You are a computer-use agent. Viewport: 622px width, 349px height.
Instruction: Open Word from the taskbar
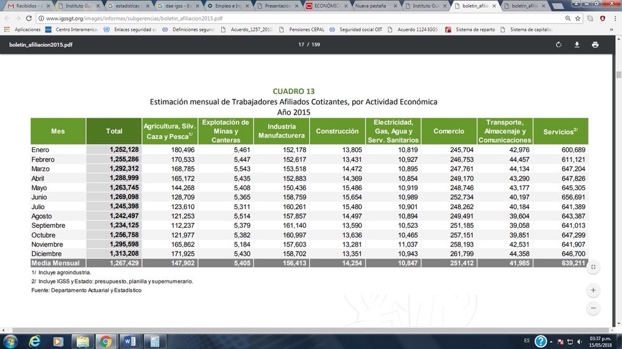tap(129, 341)
